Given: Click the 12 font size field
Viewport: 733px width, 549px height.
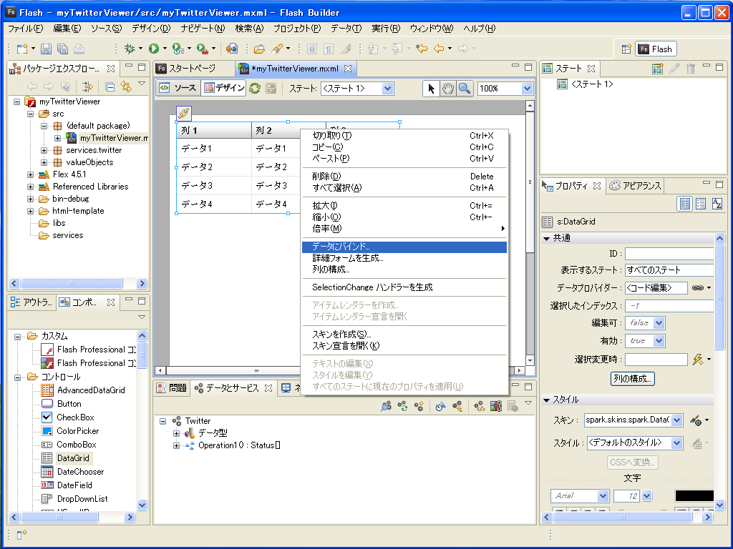Looking at the screenshot, I should 626,496.
